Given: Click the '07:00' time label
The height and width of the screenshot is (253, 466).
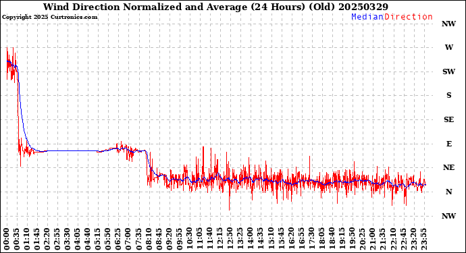Looking at the screenshot, I should point(128,239).
